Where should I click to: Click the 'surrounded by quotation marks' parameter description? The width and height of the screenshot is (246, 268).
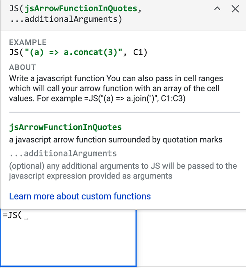click(164, 140)
